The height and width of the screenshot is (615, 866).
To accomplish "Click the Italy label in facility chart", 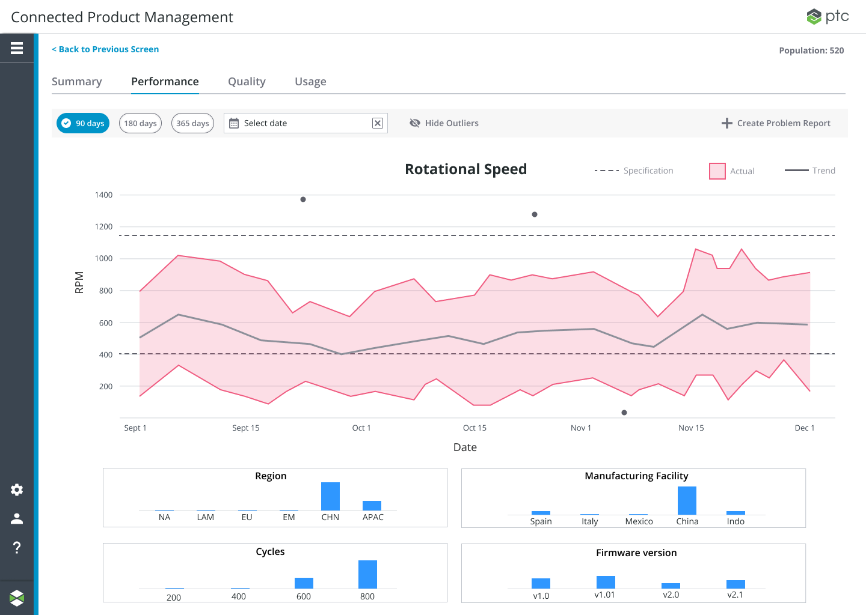I will click(590, 521).
